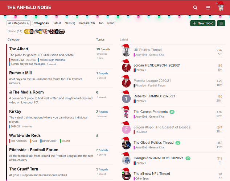Go to The Anfield Noise home title
Viewport: 230px width, 181px height.
[x=29, y=8]
